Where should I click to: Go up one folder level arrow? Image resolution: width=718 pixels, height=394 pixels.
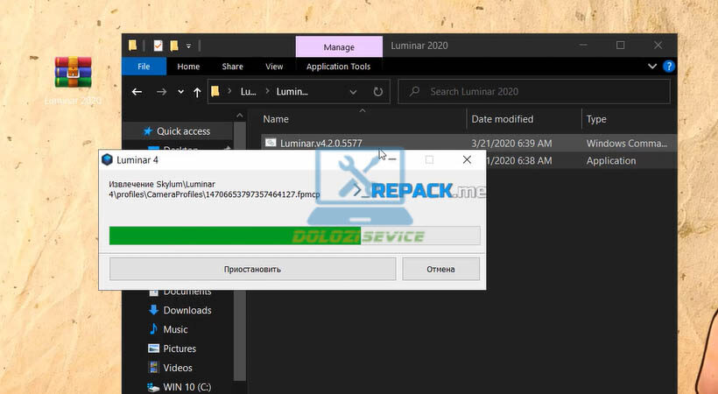(x=196, y=91)
